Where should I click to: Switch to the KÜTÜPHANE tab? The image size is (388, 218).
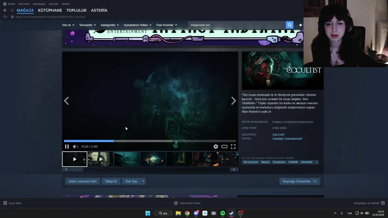(x=50, y=10)
